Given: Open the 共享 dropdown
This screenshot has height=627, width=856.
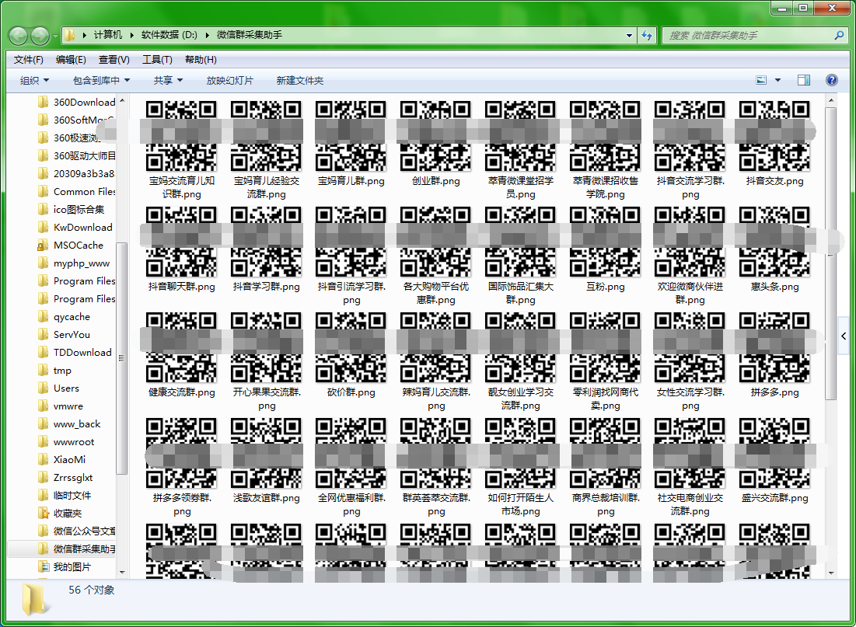Looking at the screenshot, I should point(168,81).
